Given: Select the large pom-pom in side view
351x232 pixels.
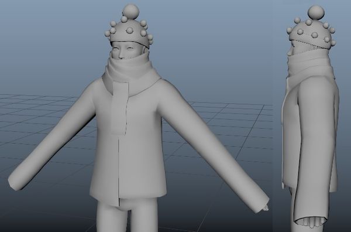Looking at the screenshot, I should (x=316, y=13).
